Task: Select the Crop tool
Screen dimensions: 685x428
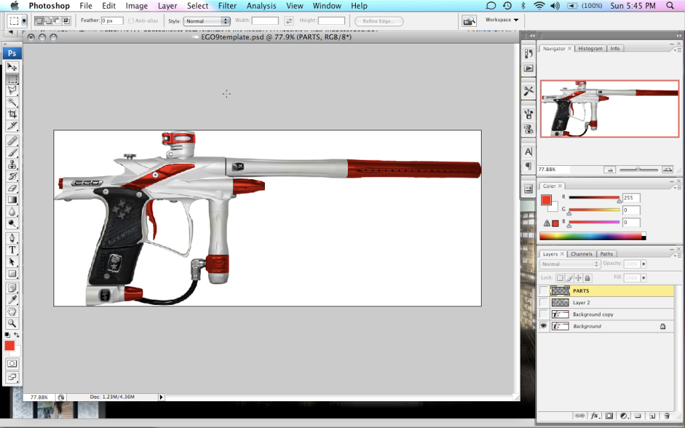Action: (12, 114)
